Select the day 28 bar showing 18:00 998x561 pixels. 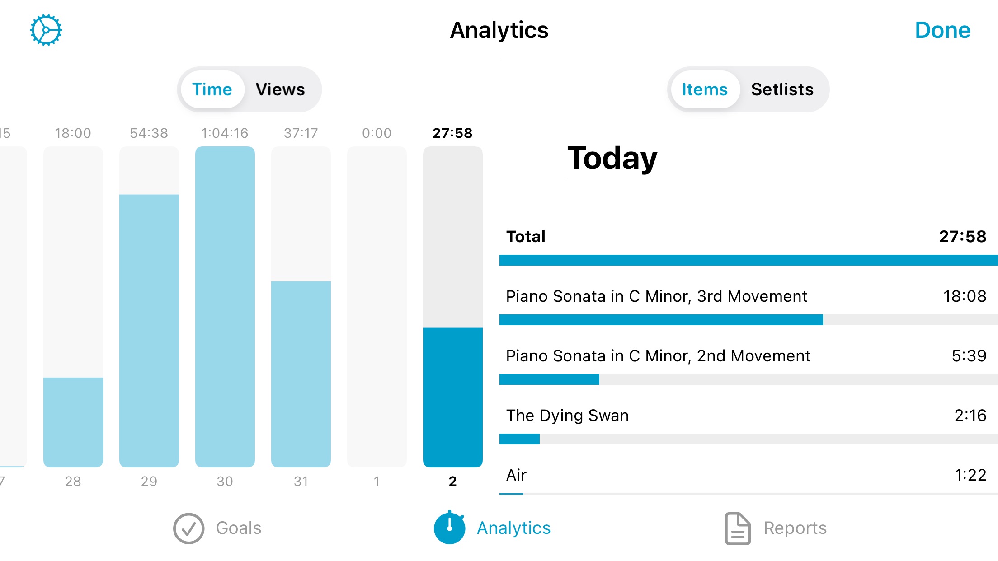(73, 307)
